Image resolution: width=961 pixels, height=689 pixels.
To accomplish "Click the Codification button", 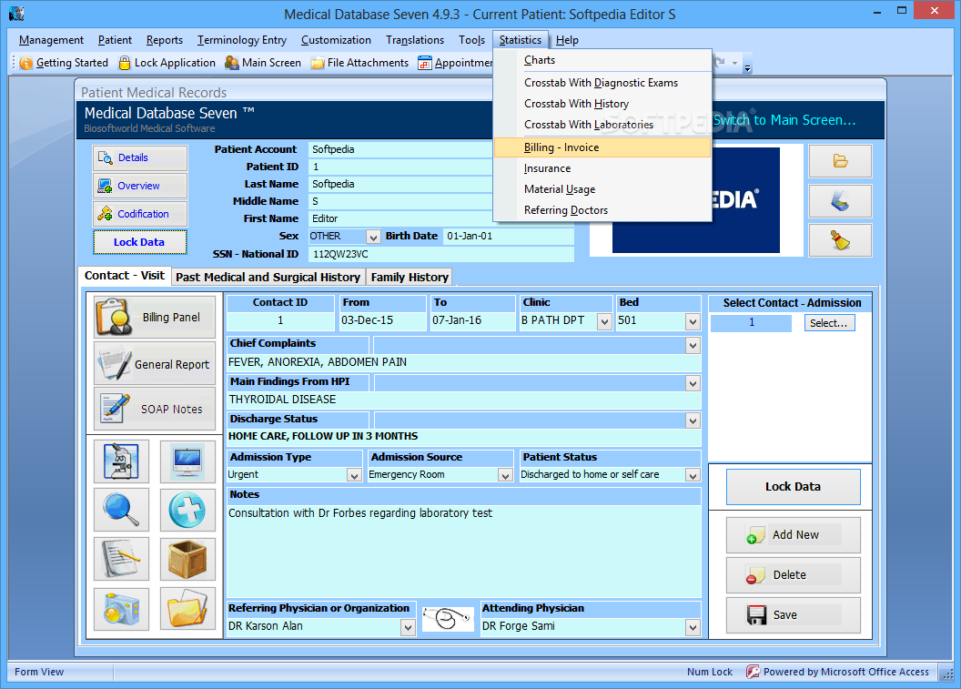I will pyautogui.click(x=140, y=214).
